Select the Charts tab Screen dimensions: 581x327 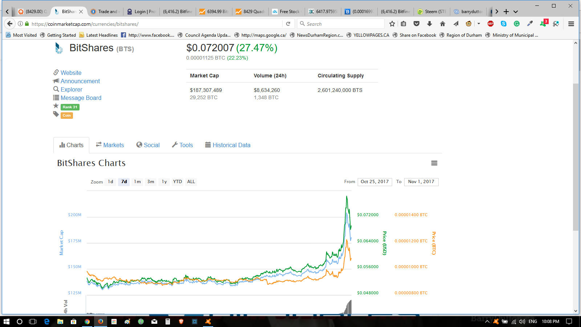pyautogui.click(x=71, y=145)
